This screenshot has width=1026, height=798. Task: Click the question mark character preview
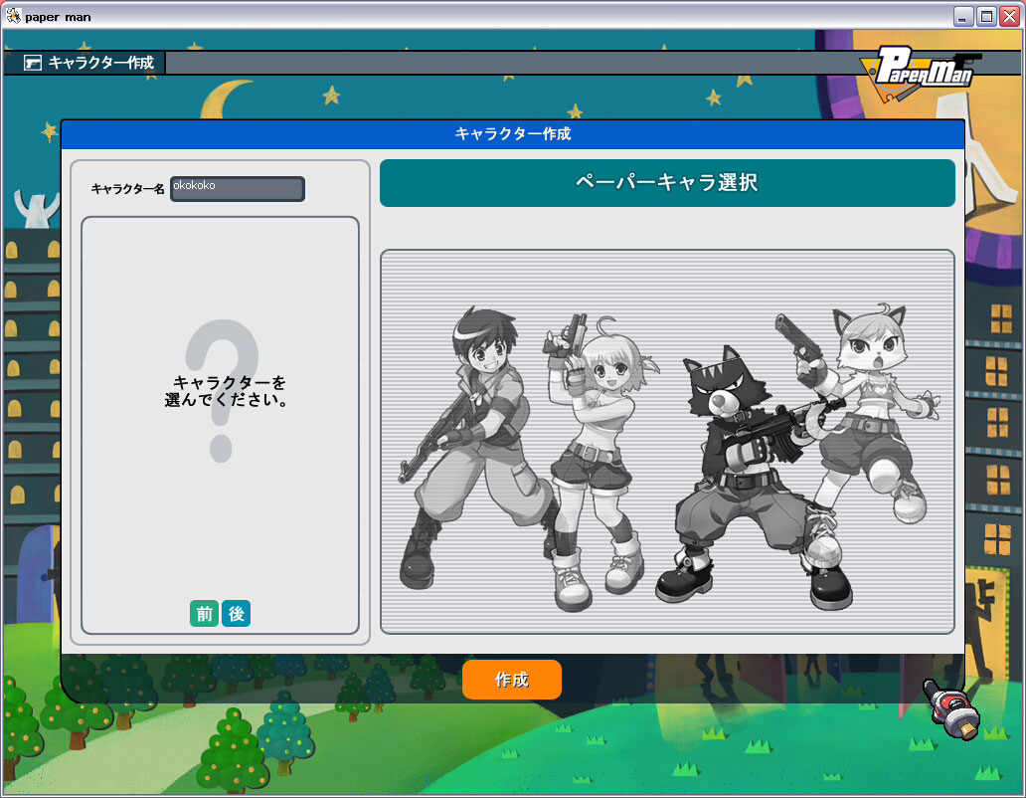click(221, 391)
